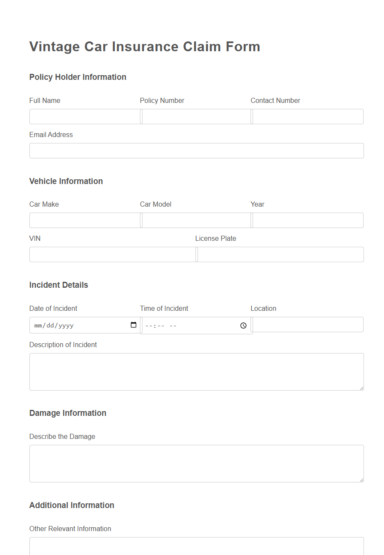This screenshot has height=555, width=384.
Task: Click the resize handle of Describe the Damage
Action: [362, 480]
